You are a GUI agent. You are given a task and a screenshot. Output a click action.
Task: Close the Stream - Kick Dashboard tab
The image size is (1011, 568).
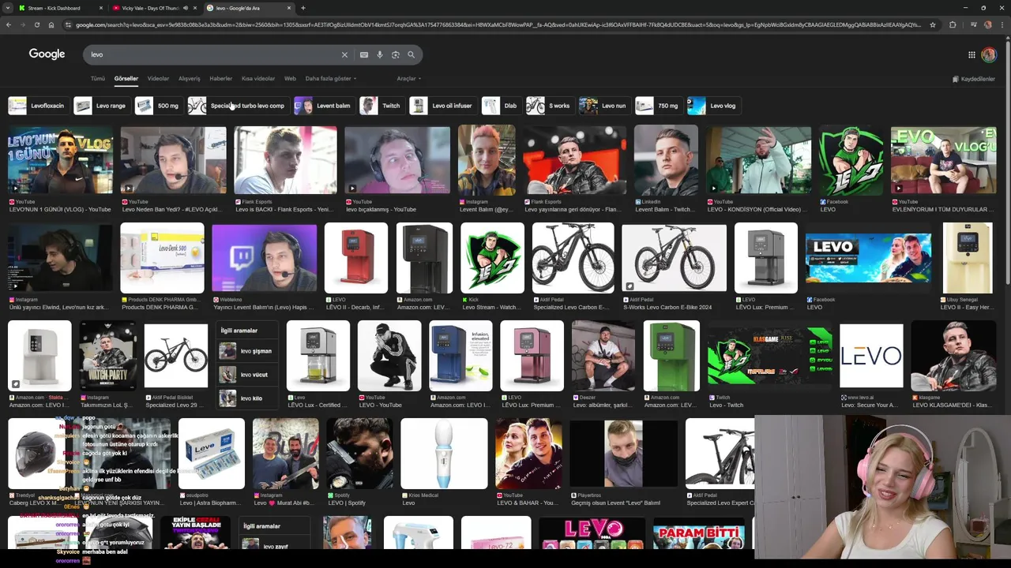click(101, 8)
